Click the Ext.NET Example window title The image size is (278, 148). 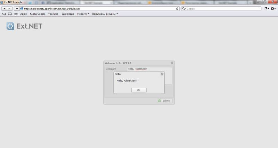tap(13, 2)
